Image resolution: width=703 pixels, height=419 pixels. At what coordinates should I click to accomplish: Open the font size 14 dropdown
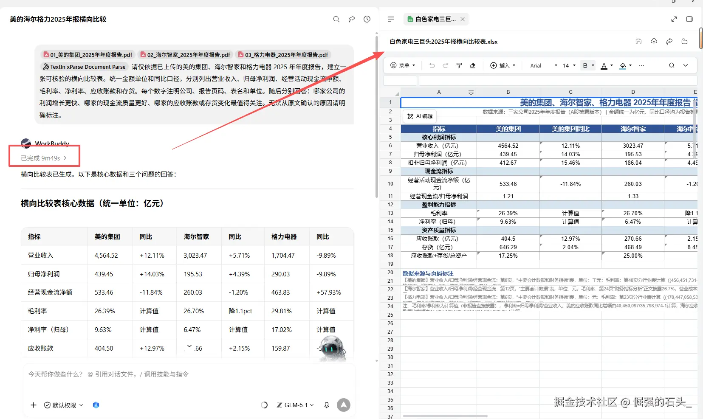[x=569, y=65]
